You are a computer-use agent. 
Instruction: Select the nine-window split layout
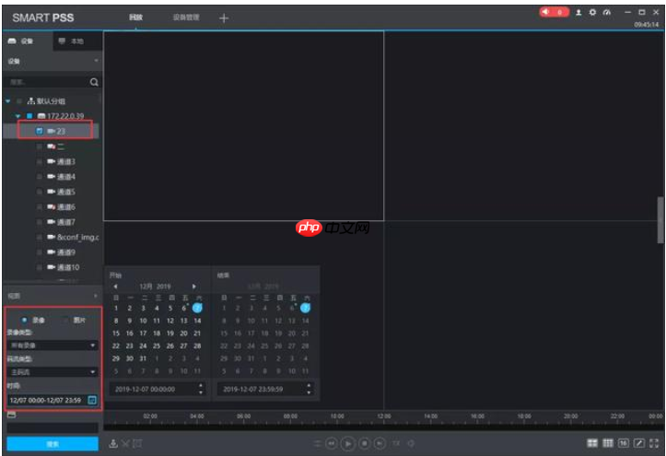[608, 443]
